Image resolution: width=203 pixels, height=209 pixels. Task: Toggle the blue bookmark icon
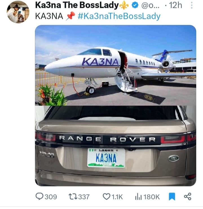[x=172, y=197]
